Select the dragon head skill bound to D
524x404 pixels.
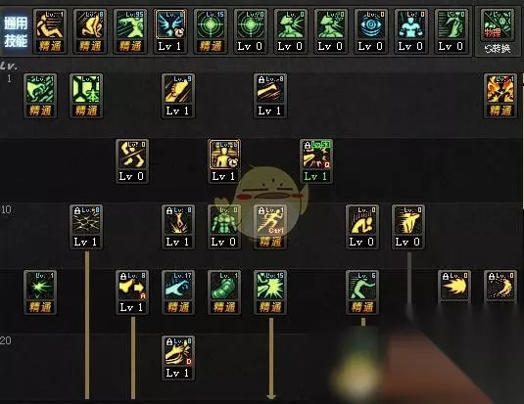(178, 358)
